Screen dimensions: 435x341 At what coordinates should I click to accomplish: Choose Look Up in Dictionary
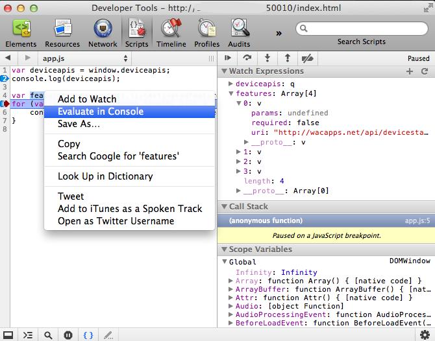[130, 176]
